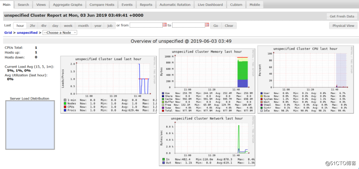Open the Cluster Network last hour graph
This screenshot has height=169, width=359.
click(207, 140)
